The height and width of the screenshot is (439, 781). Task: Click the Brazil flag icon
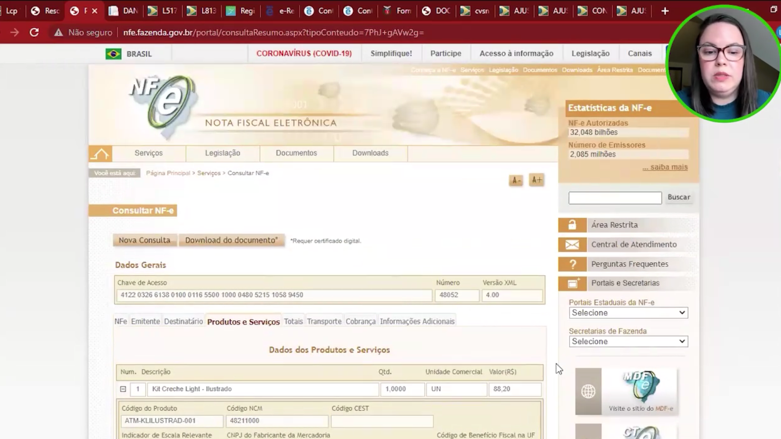(113, 54)
